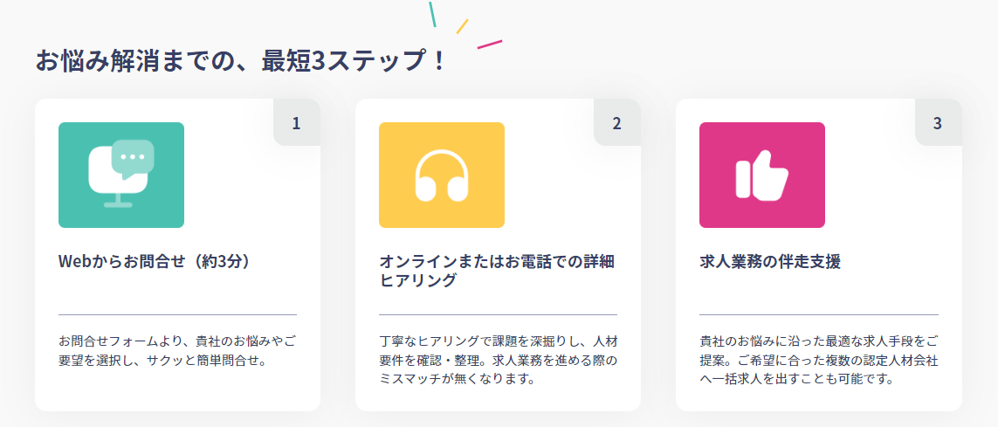This screenshot has height=427, width=998.
Task: Click the step number 2 badge
Action: click(616, 123)
